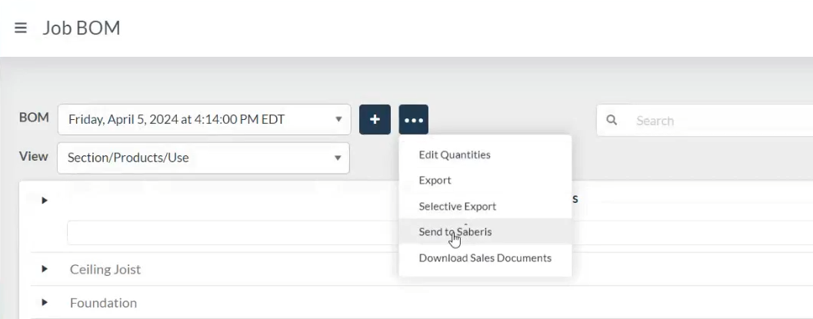Choose Download Sales Documents
The width and height of the screenshot is (813, 319).
[485, 258]
